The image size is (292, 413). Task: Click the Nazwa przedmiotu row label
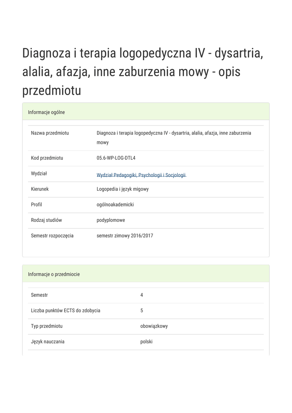click(50, 133)
